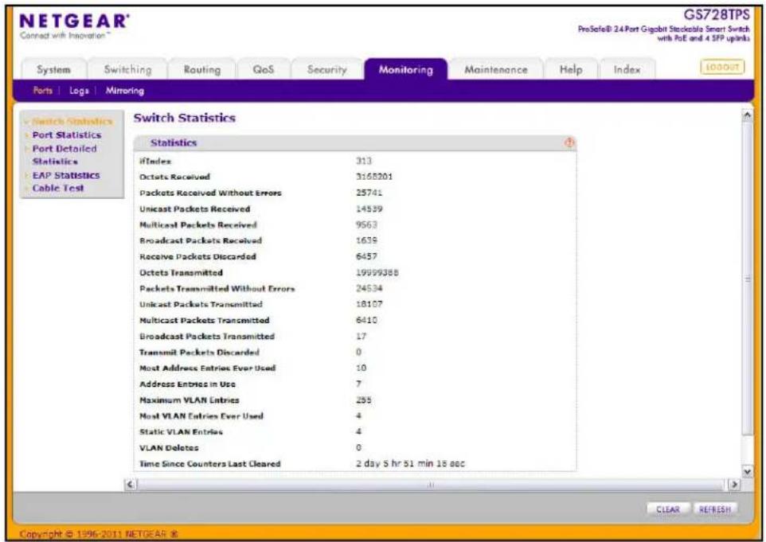Click the horizontal scrollbar thumb
766x542 pixels.
coord(431,485)
